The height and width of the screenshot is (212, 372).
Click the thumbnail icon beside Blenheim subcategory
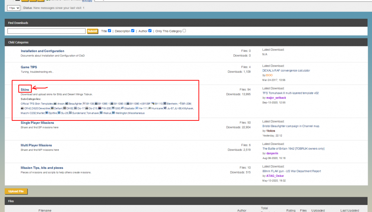(x=165, y=103)
